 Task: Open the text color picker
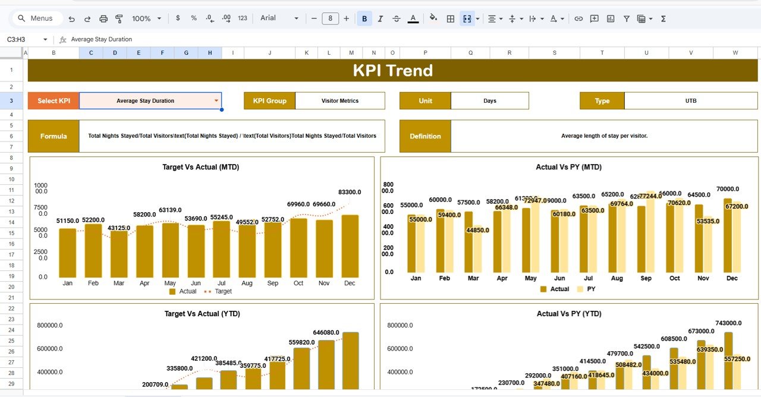point(413,18)
